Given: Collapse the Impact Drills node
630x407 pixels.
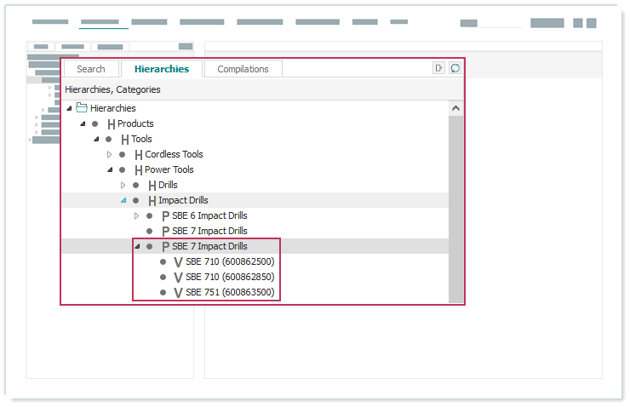Looking at the screenshot, I should coord(123,200).
